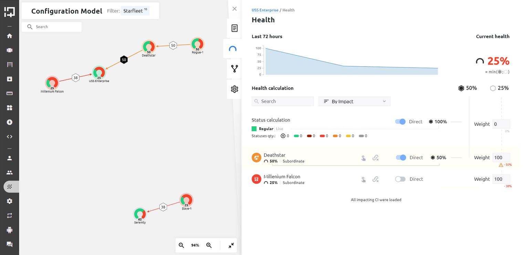Open the highlighted dots pattern sidebar icon
Viewport: 524px width, 255px height.
click(10, 187)
